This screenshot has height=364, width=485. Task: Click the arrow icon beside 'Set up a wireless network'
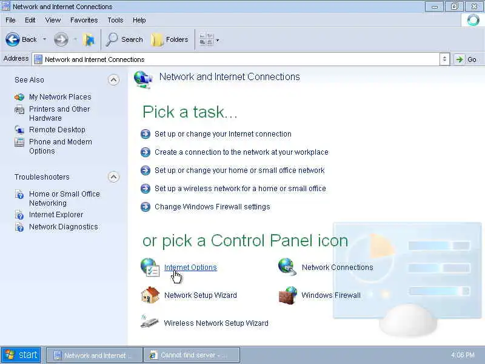[145, 189]
